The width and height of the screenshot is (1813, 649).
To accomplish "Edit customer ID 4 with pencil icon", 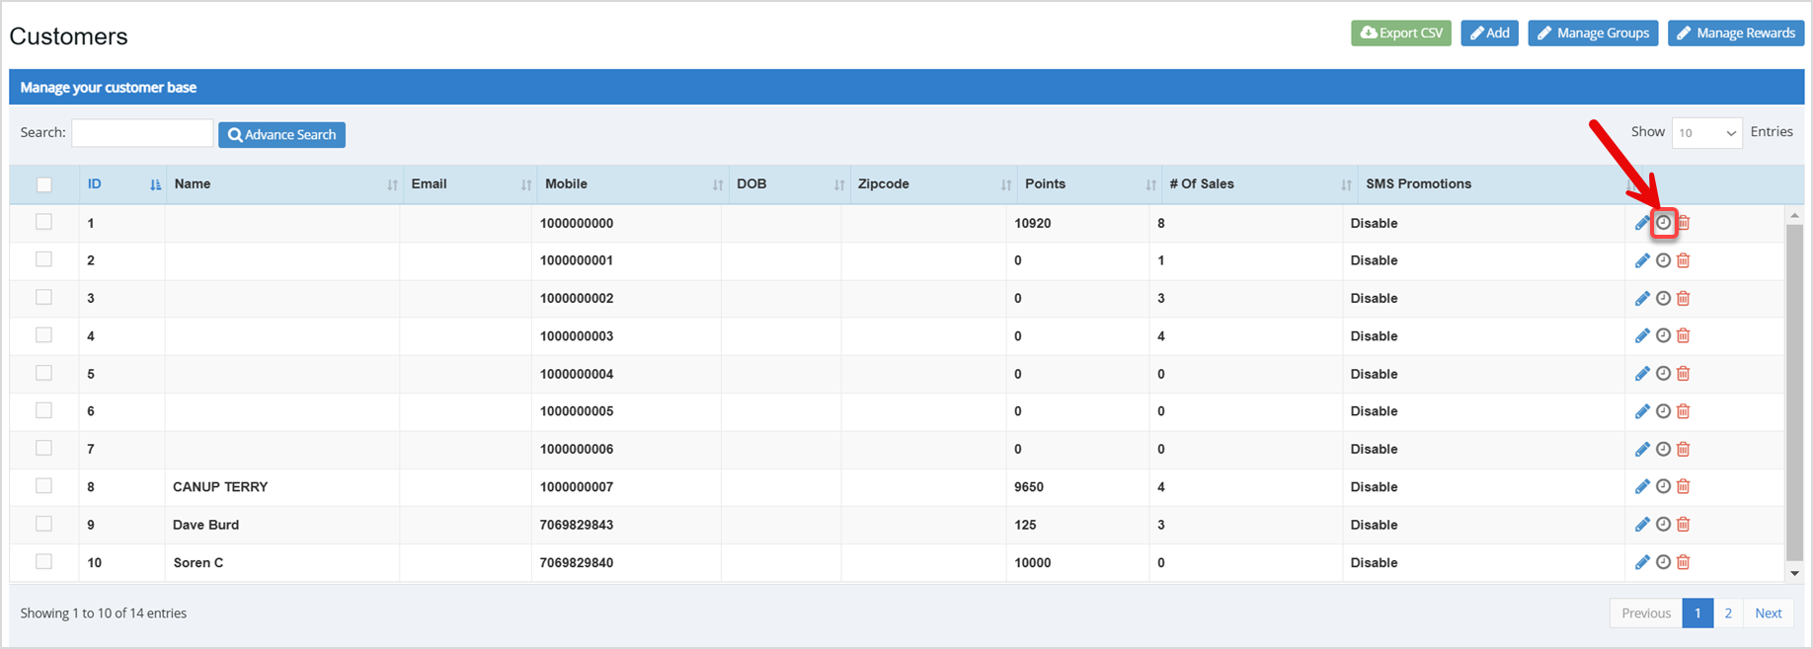I will tap(1642, 335).
